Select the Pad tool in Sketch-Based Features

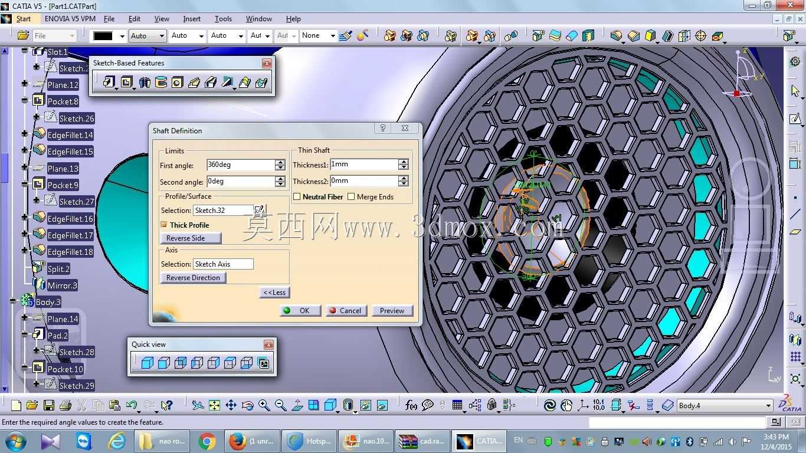pyautogui.click(x=109, y=83)
